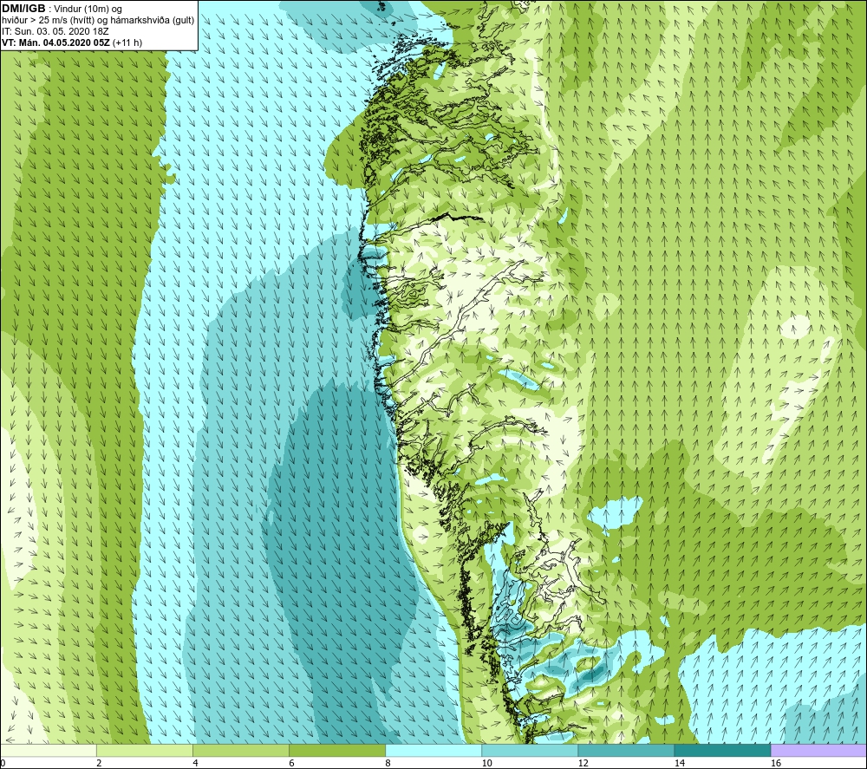Click the 14–16 m/s dark teal legend swatch
The image size is (867, 769).
722,751
